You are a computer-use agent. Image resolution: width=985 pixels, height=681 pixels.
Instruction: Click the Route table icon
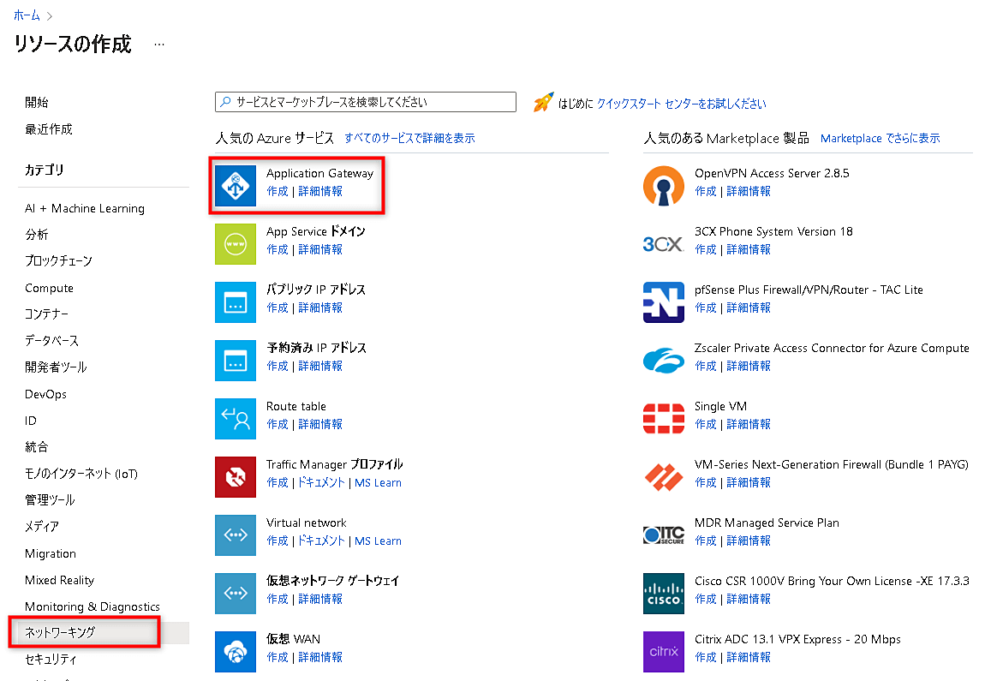236,419
